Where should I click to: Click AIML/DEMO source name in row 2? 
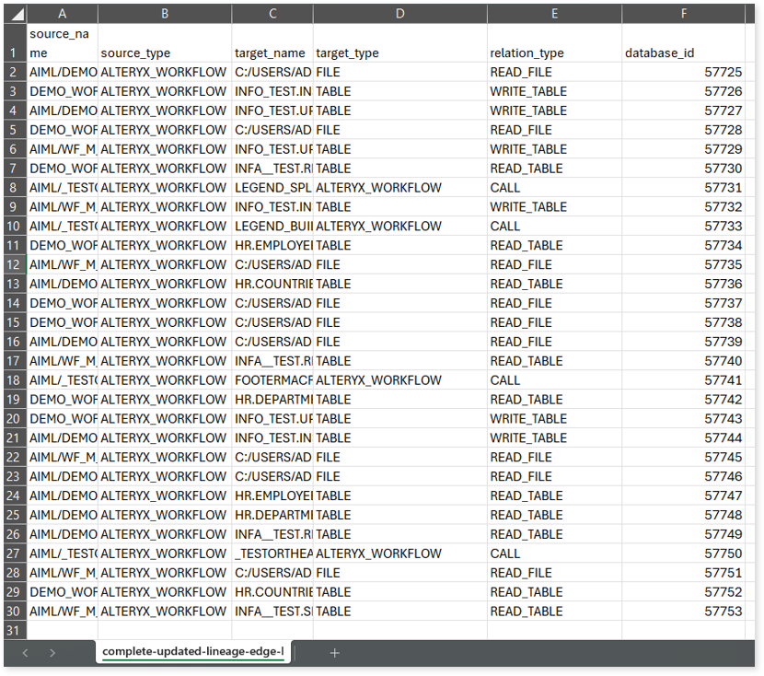[63, 72]
